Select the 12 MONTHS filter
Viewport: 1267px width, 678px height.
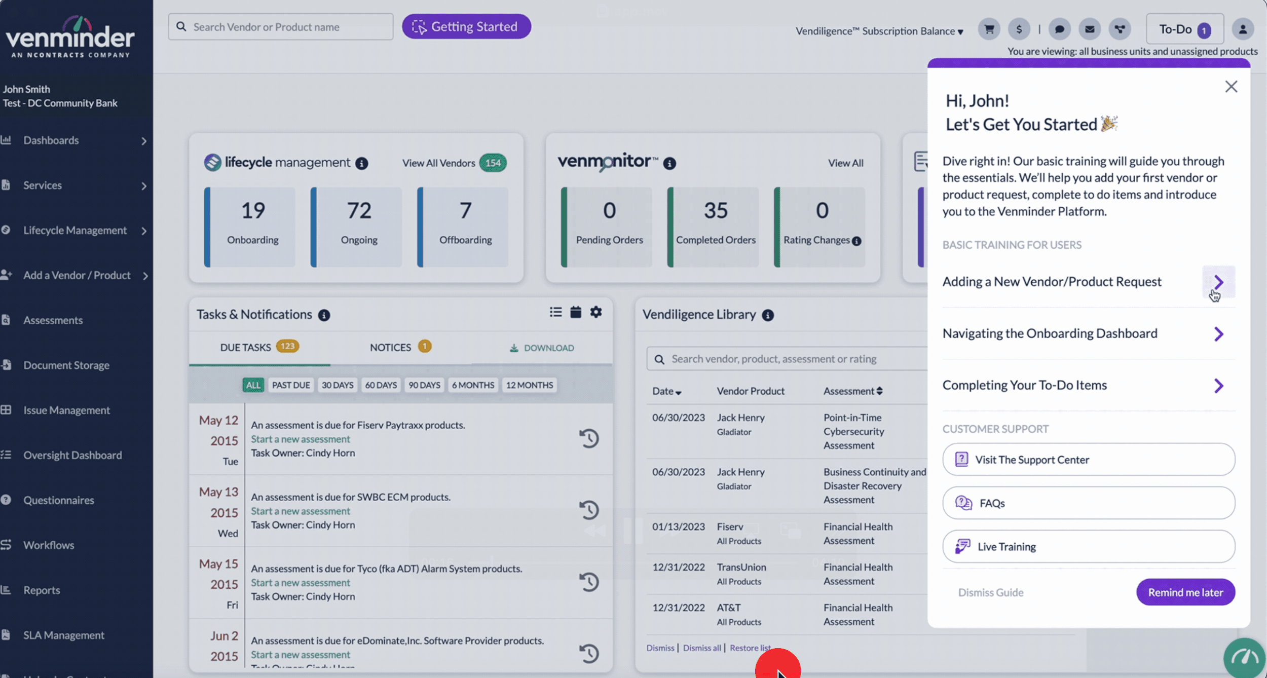[x=529, y=385]
